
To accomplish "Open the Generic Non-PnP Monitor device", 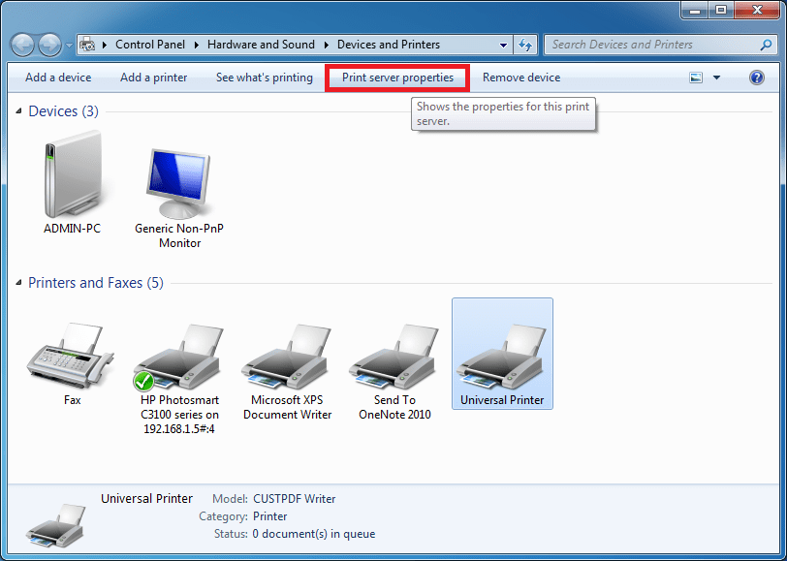I will [x=178, y=179].
